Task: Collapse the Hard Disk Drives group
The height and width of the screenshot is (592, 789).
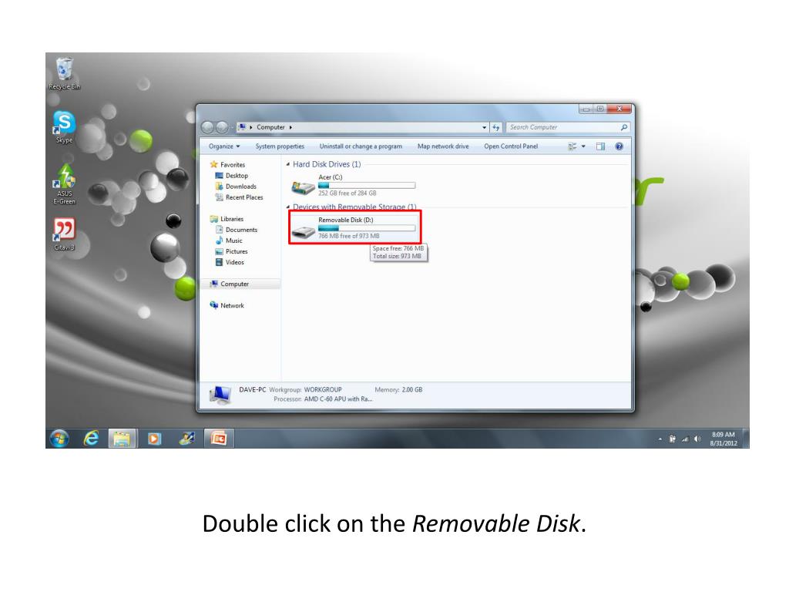Action: click(x=288, y=165)
